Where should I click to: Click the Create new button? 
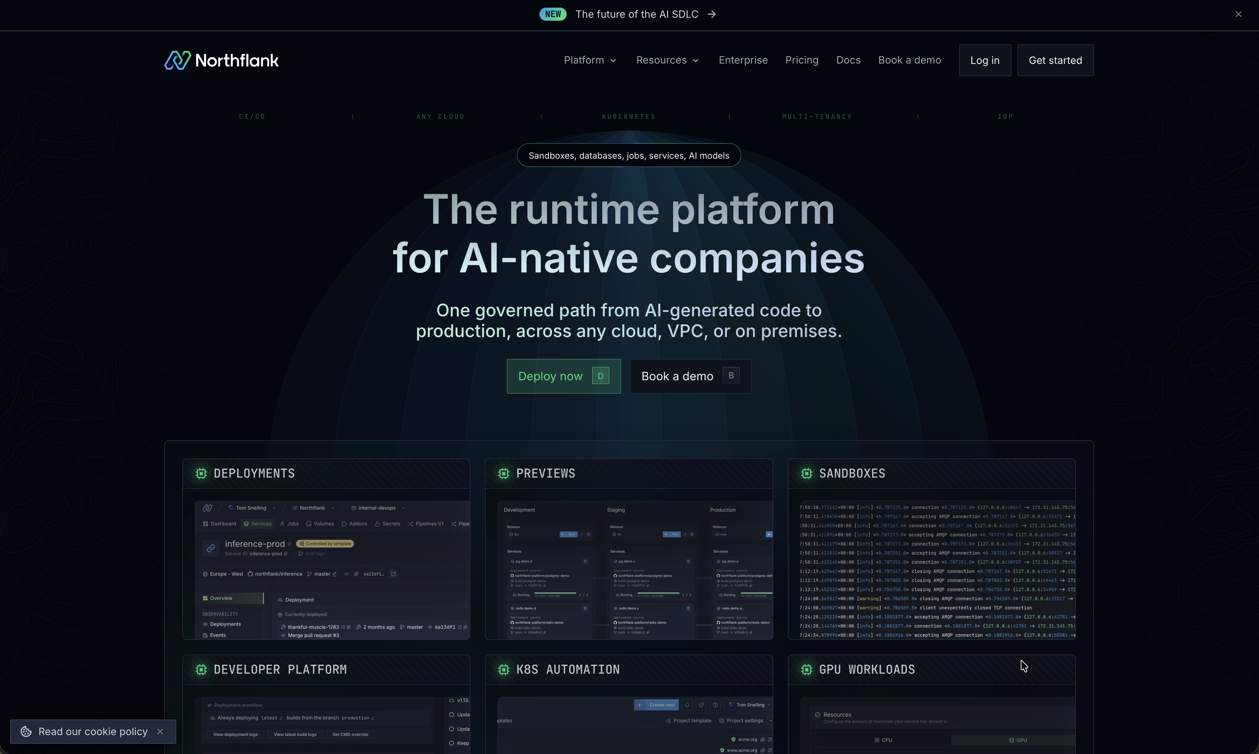[x=656, y=705]
